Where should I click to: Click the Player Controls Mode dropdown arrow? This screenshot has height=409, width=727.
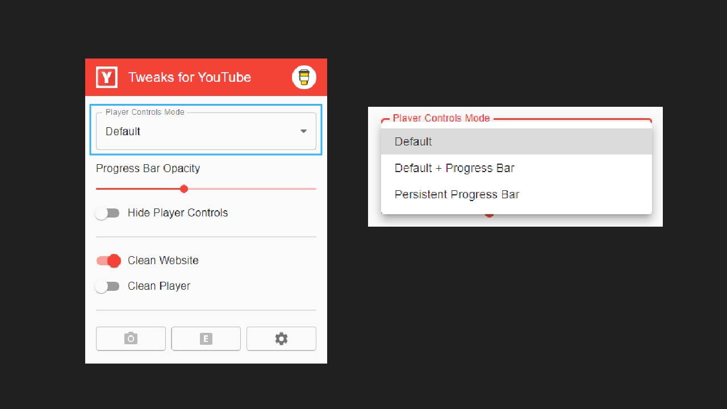[303, 131]
